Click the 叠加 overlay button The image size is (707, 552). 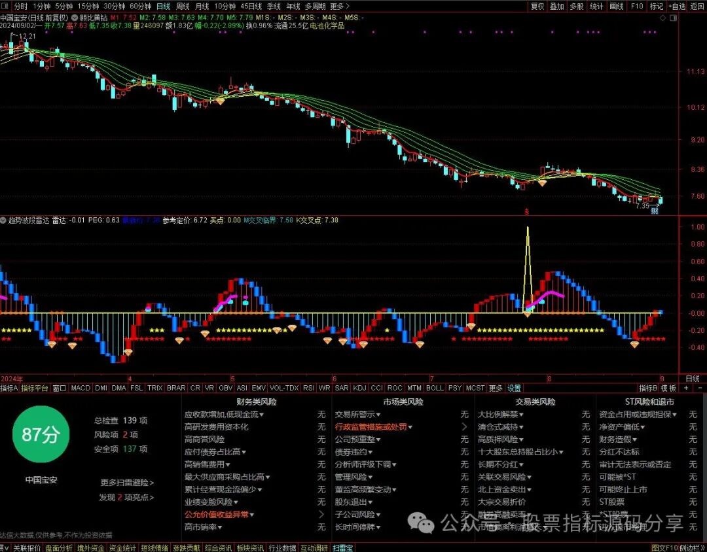click(x=557, y=7)
